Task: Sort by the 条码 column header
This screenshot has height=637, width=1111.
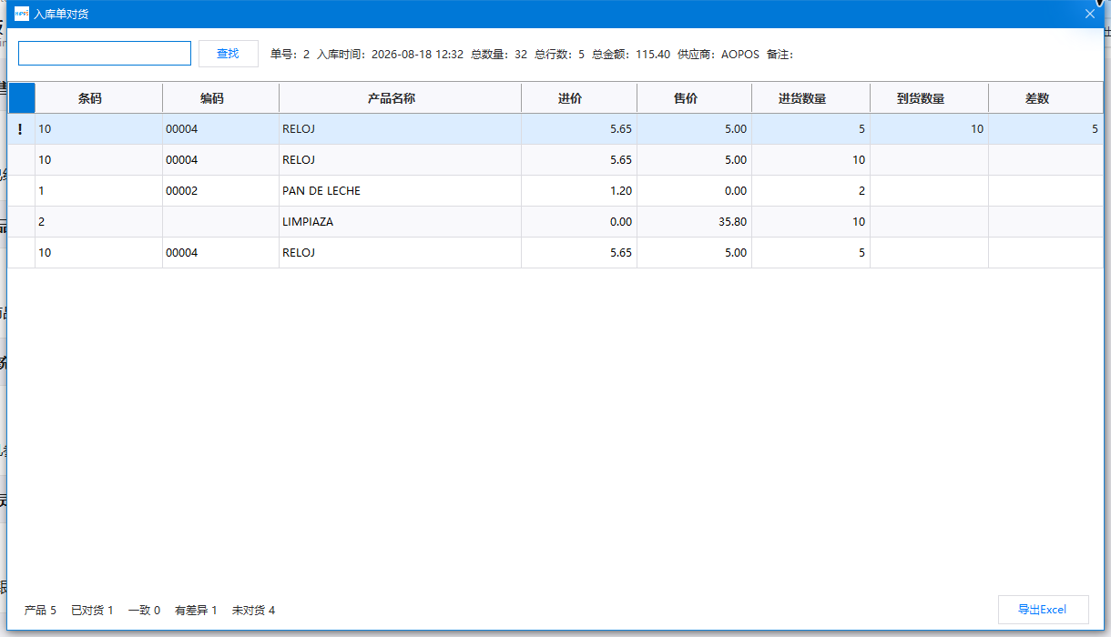Action: [x=98, y=98]
